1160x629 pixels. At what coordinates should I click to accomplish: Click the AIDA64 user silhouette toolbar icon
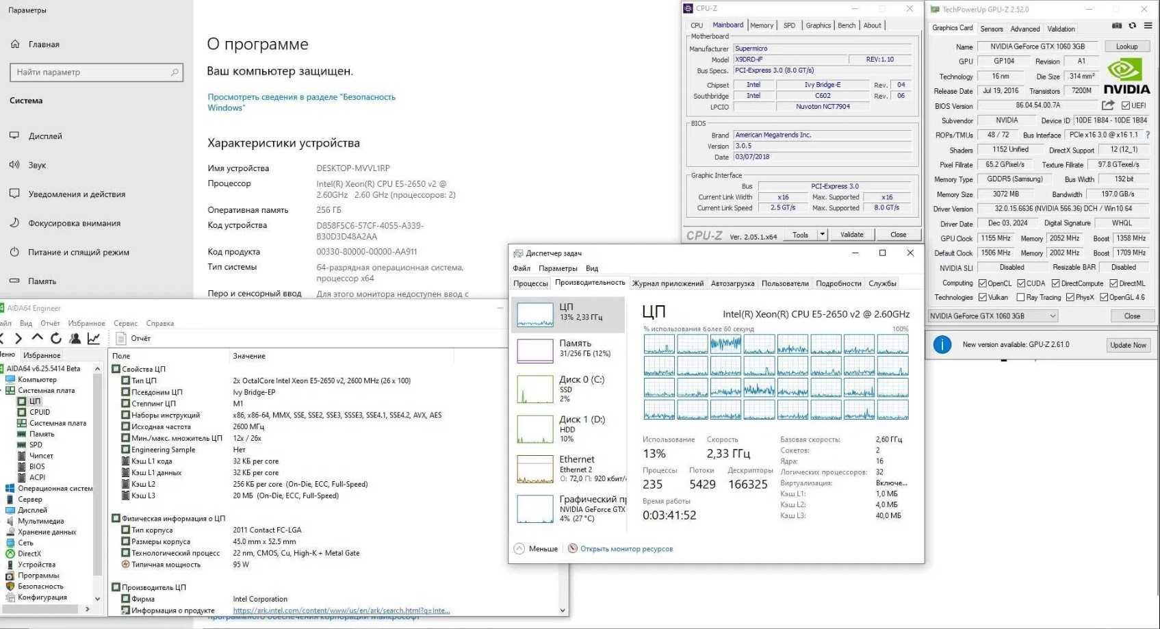(x=75, y=338)
